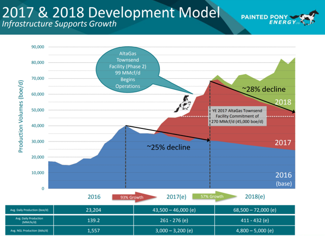Click the 90,000 y-axis value
The height and width of the screenshot is (236, 325).
point(38,47)
